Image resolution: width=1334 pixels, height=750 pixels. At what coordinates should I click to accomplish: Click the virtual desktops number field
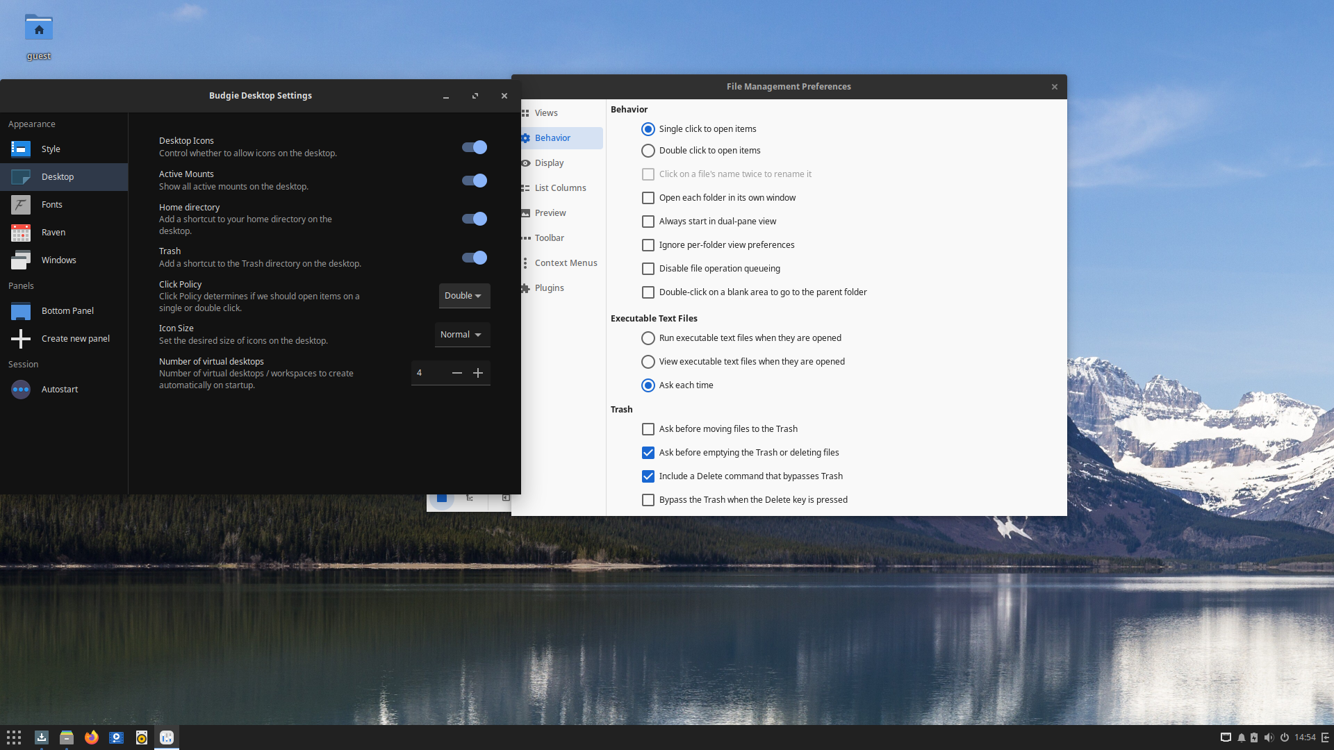click(429, 374)
